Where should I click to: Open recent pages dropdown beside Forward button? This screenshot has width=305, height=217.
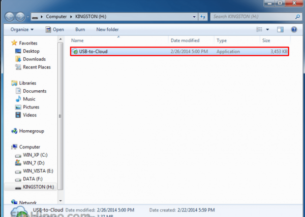click(x=28, y=17)
